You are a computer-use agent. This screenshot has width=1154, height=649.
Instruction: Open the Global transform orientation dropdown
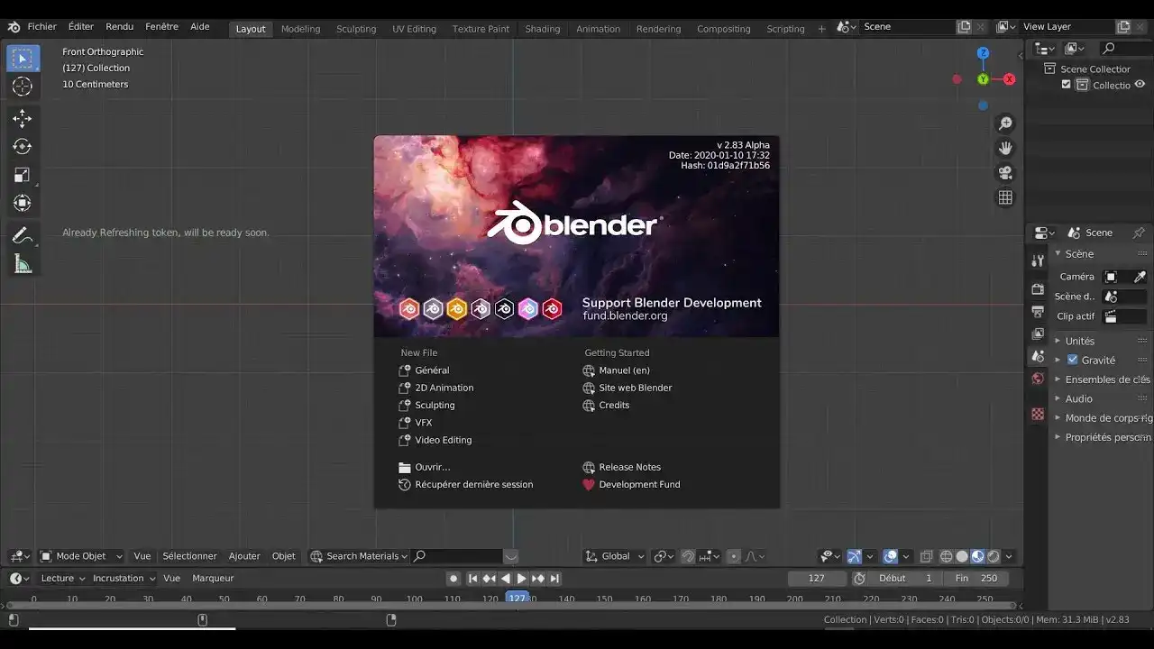pos(614,556)
